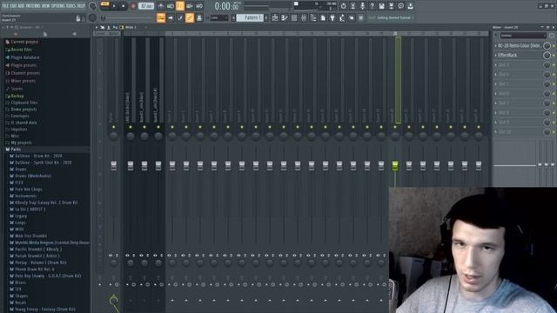
Task: Expand the Plugin database folder
Action: tap(25, 57)
